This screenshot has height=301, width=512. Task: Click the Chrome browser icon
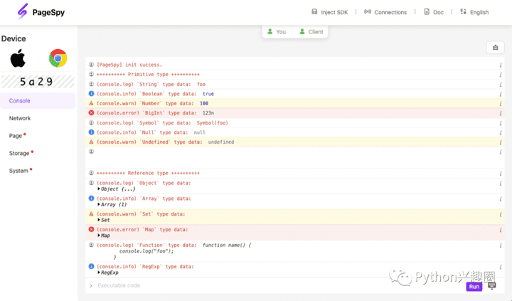(58, 58)
